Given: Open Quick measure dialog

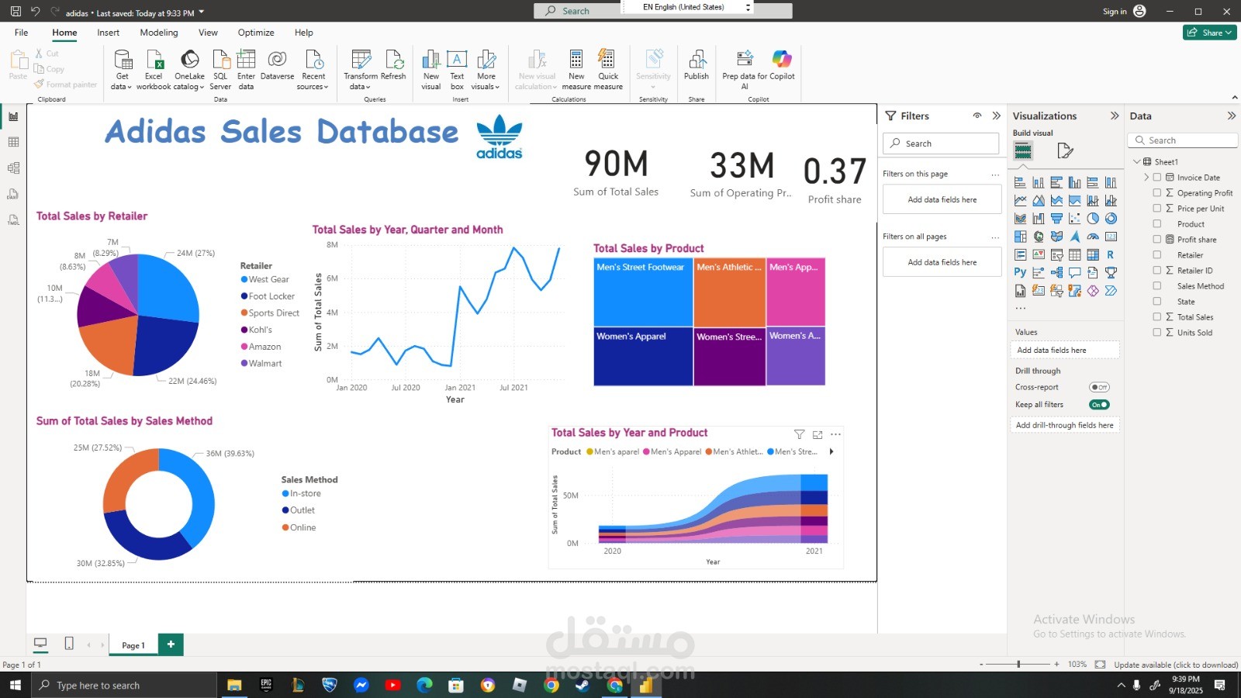Looking at the screenshot, I should [608, 70].
